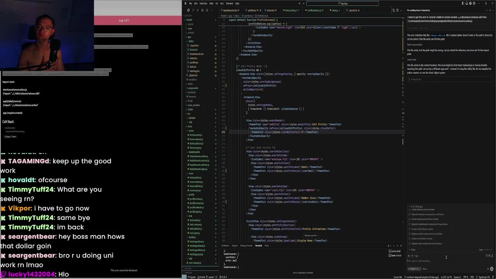Switch to the store.js tab

pyautogui.click(x=334, y=10)
